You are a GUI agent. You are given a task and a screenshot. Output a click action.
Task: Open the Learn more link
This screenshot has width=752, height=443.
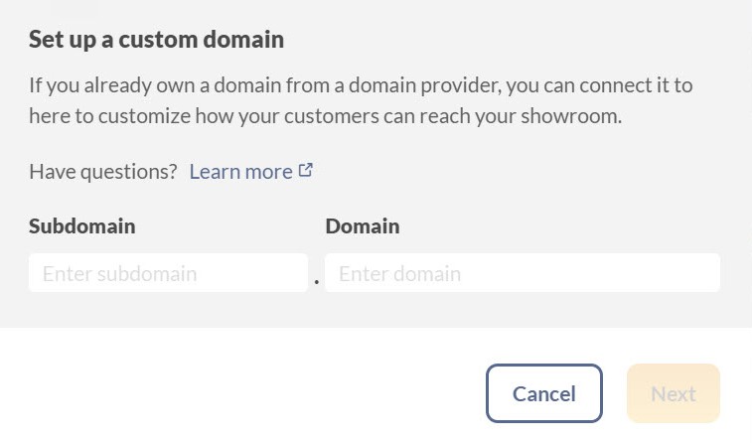[x=250, y=171]
